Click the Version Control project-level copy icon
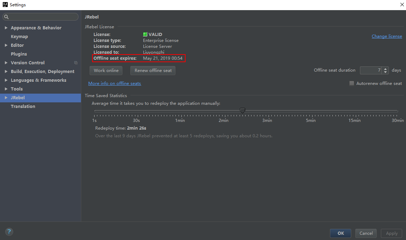Image resolution: width=406 pixels, height=240 pixels. click(76, 63)
